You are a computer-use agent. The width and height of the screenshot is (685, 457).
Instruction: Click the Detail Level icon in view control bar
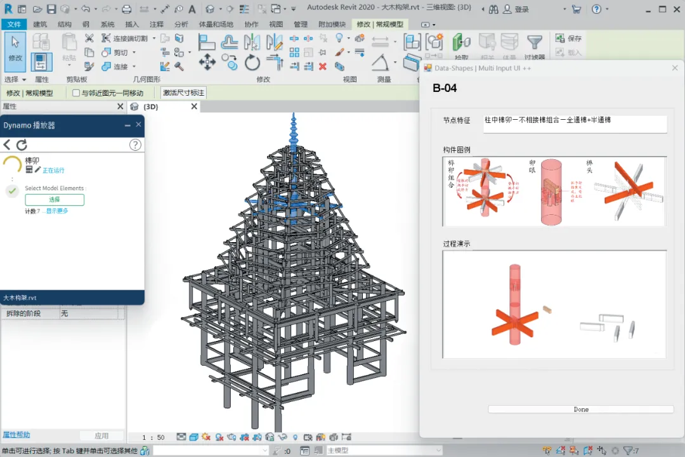pos(181,437)
